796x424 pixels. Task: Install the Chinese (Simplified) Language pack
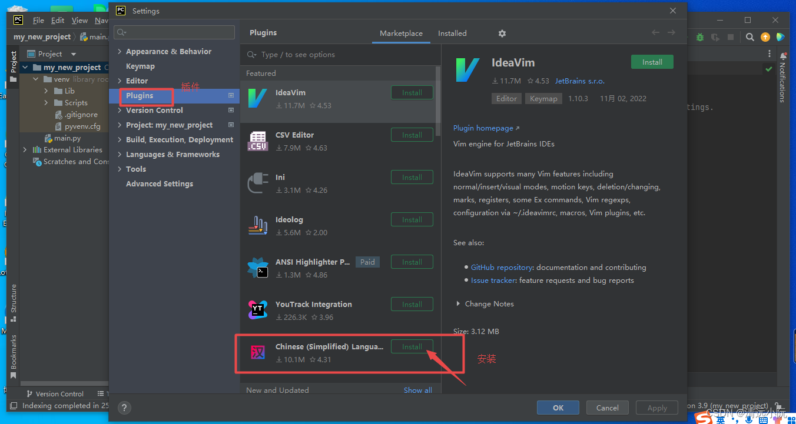click(412, 347)
